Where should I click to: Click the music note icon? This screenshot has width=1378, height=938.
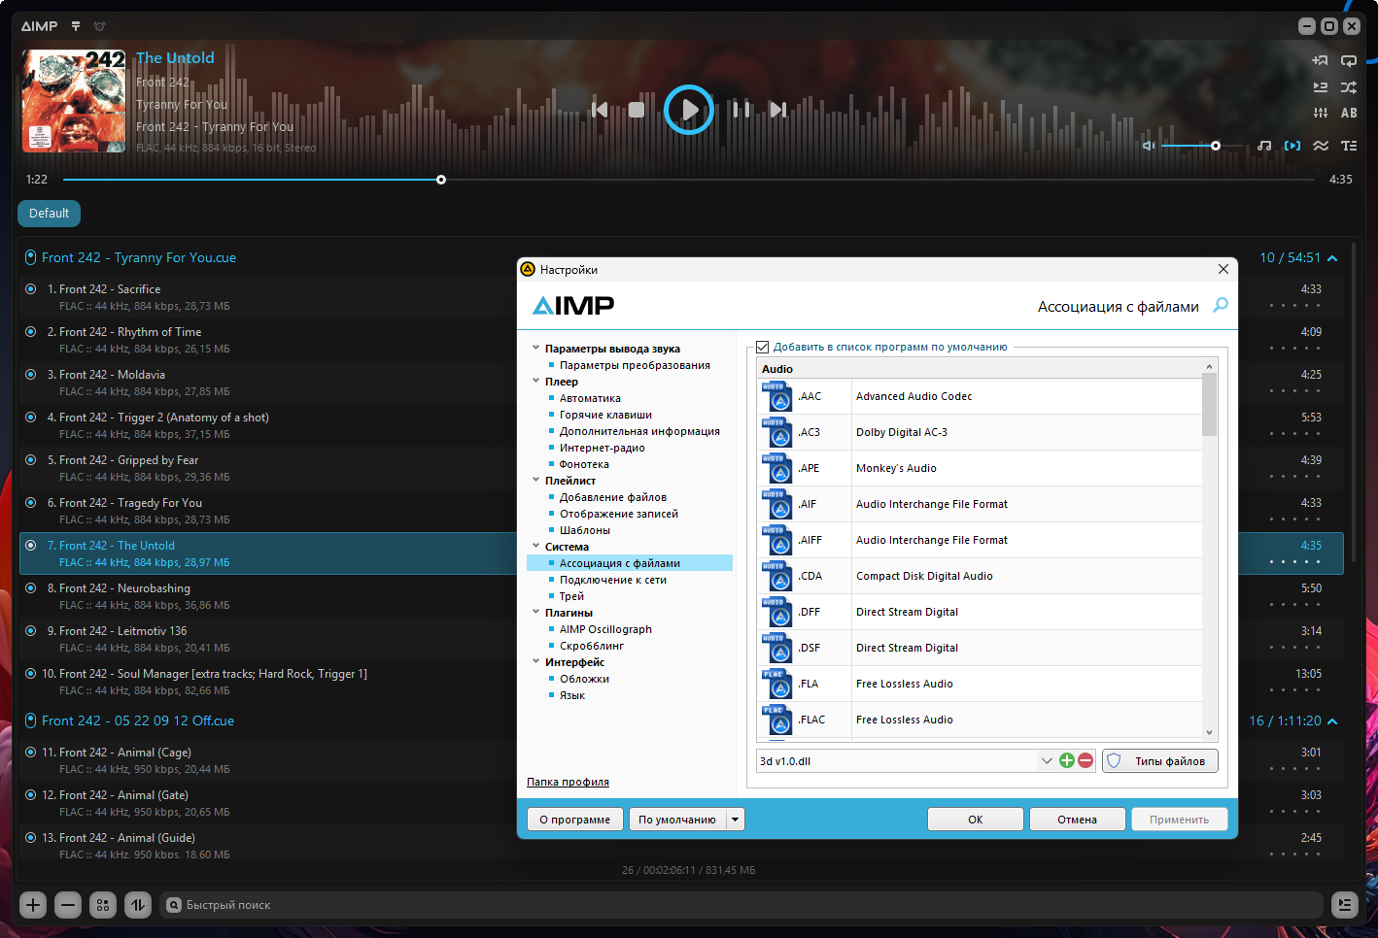coord(1264,146)
